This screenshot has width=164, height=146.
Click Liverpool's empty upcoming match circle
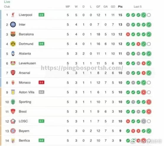click(149, 15)
